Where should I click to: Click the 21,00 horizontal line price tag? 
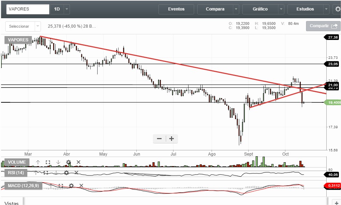tap(332, 85)
